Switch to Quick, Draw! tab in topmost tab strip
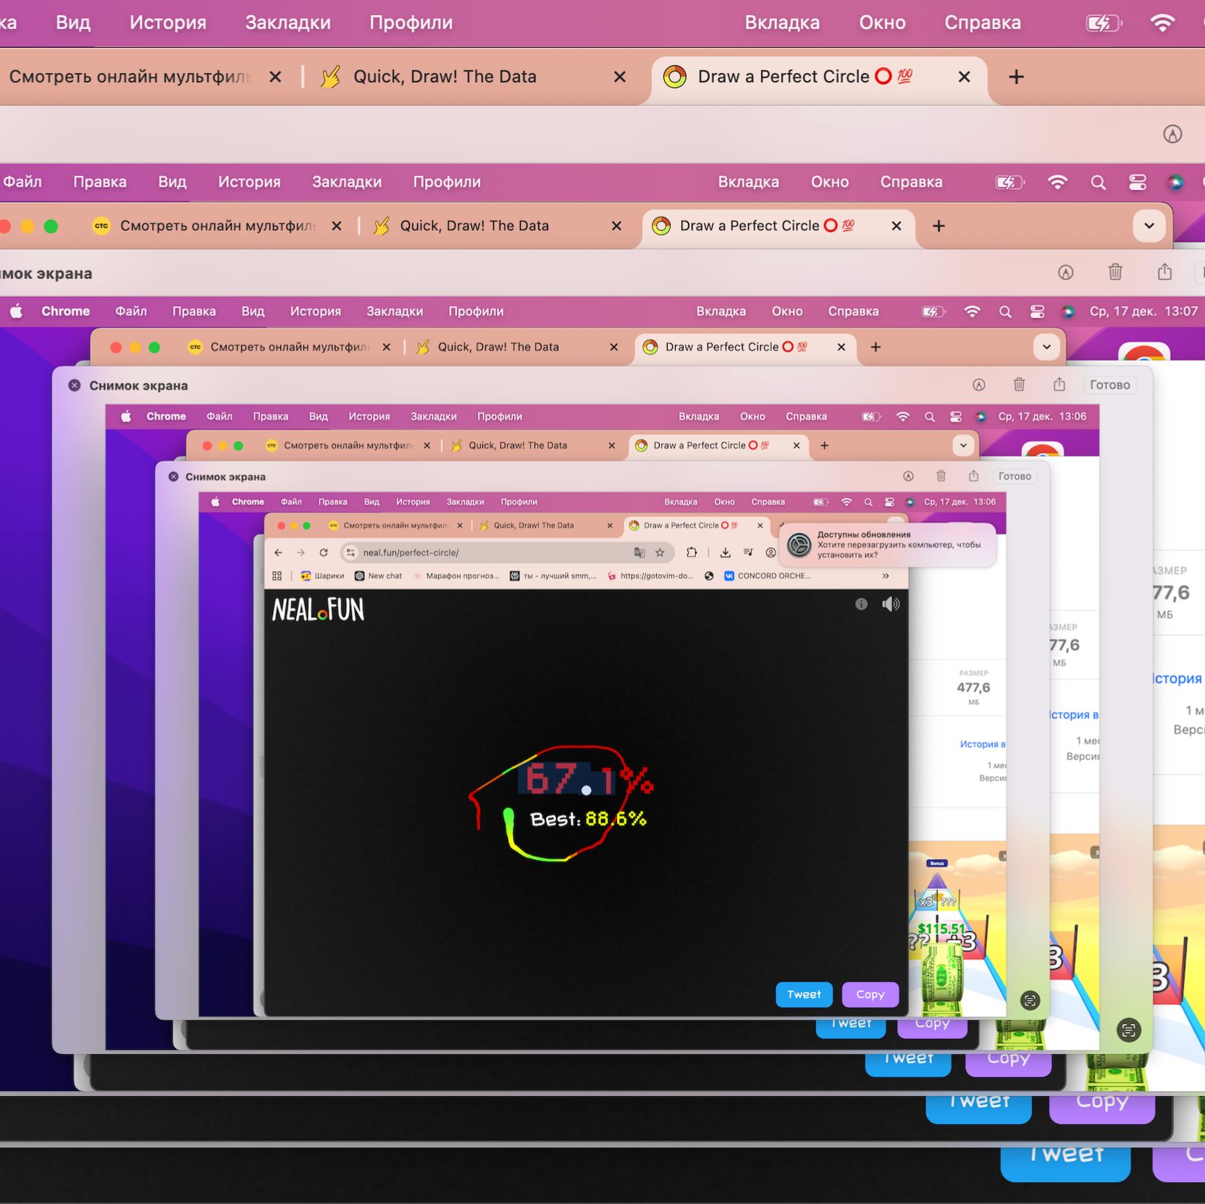1205x1204 pixels. [445, 77]
